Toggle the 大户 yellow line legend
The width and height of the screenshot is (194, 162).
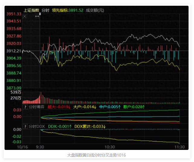85,107
